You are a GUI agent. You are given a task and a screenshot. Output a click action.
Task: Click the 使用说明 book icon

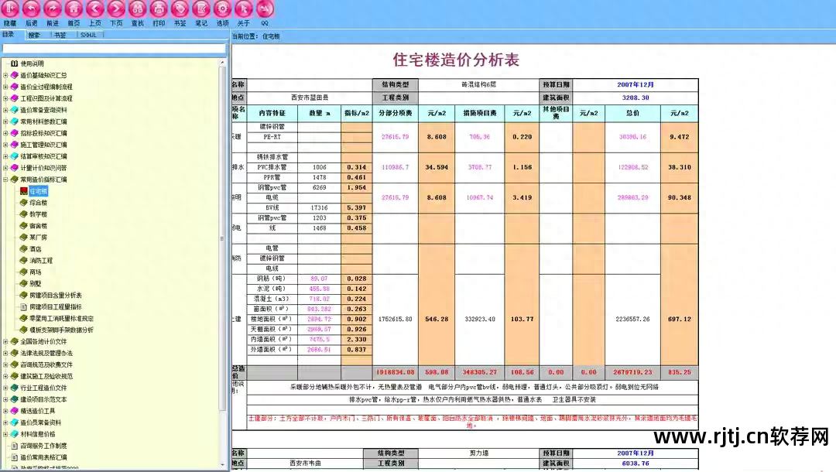tap(15, 63)
